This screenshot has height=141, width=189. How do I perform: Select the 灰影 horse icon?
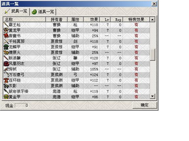tap(6, 86)
